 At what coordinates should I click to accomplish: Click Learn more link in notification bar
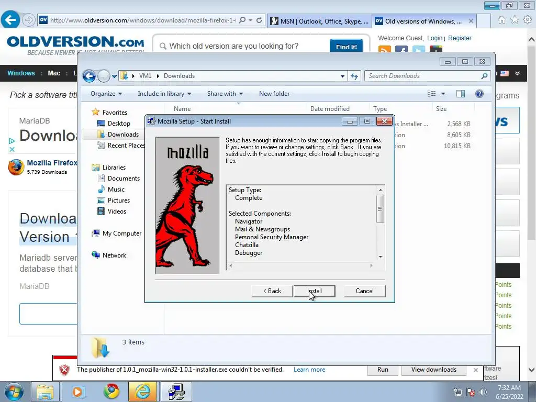[309, 370]
